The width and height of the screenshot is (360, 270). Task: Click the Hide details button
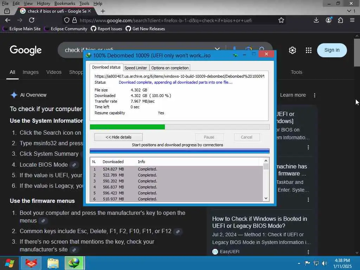[118, 137]
